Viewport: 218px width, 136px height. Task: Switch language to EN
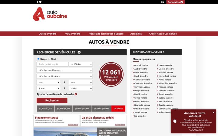pos(162,2)
